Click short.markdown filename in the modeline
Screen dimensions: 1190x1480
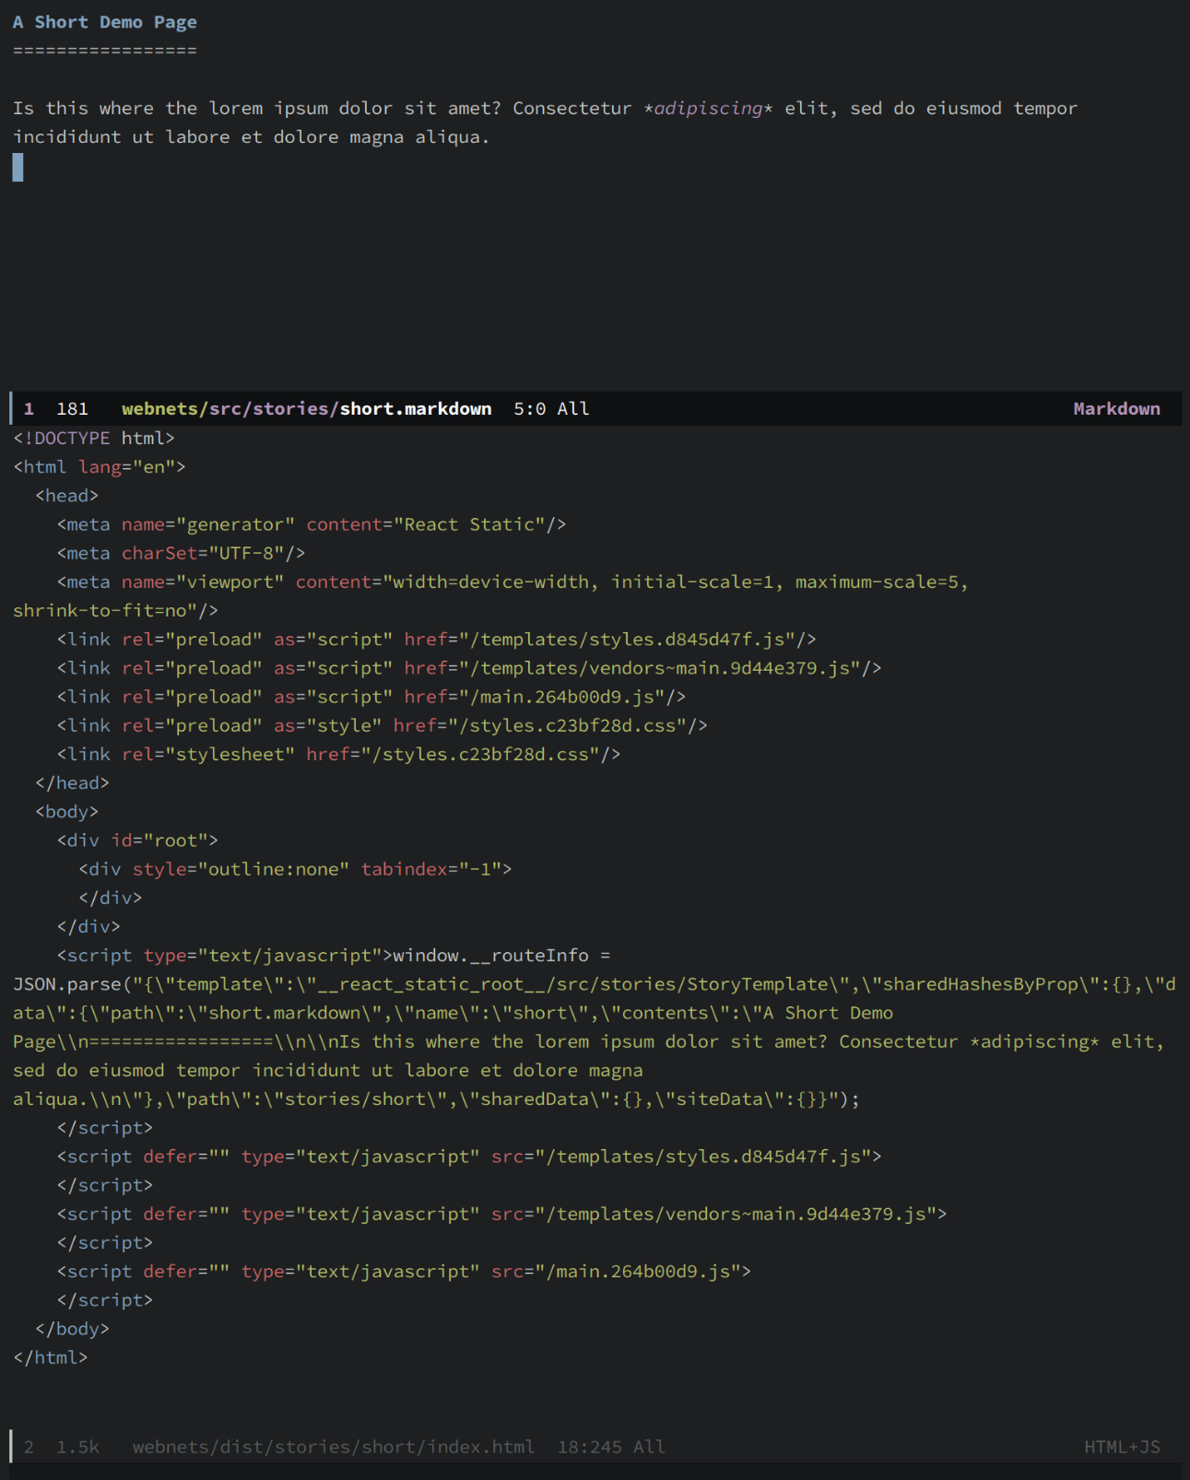tap(416, 409)
